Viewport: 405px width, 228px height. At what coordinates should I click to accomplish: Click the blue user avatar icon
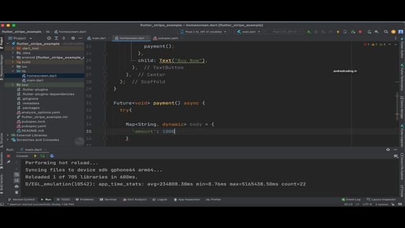coord(401,32)
